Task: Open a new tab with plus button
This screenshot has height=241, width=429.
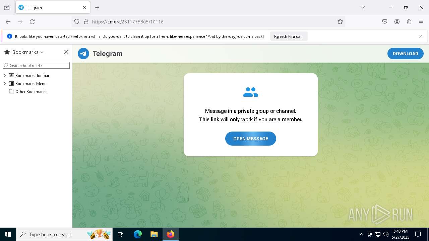Action: click(x=97, y=7)
